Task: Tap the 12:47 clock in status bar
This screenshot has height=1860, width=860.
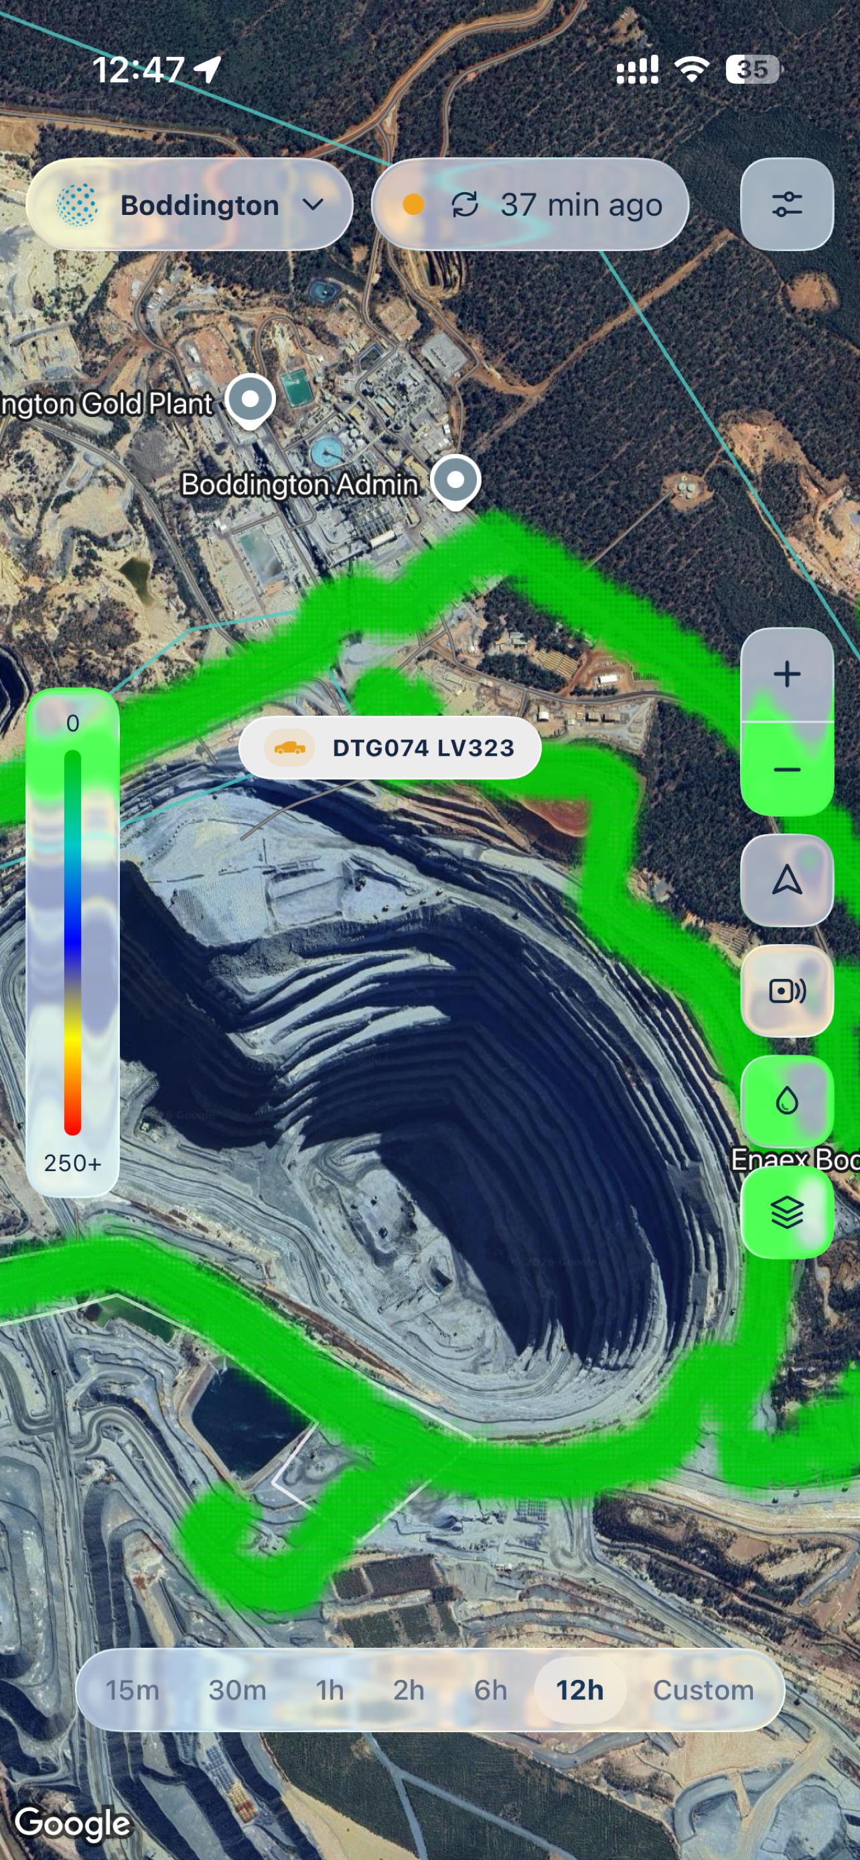Action: coord(138,70)
